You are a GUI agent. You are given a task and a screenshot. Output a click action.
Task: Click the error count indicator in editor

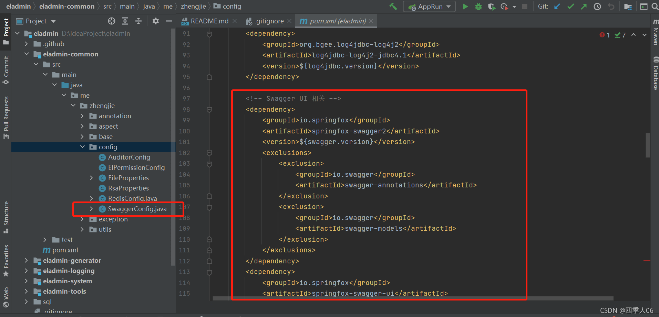coord(605,35)
